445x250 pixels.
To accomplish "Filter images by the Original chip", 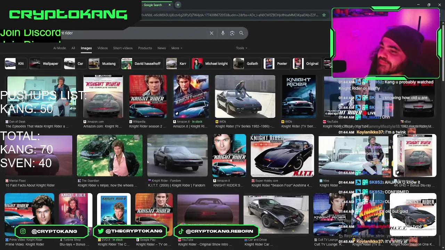I will pos(306,64).
